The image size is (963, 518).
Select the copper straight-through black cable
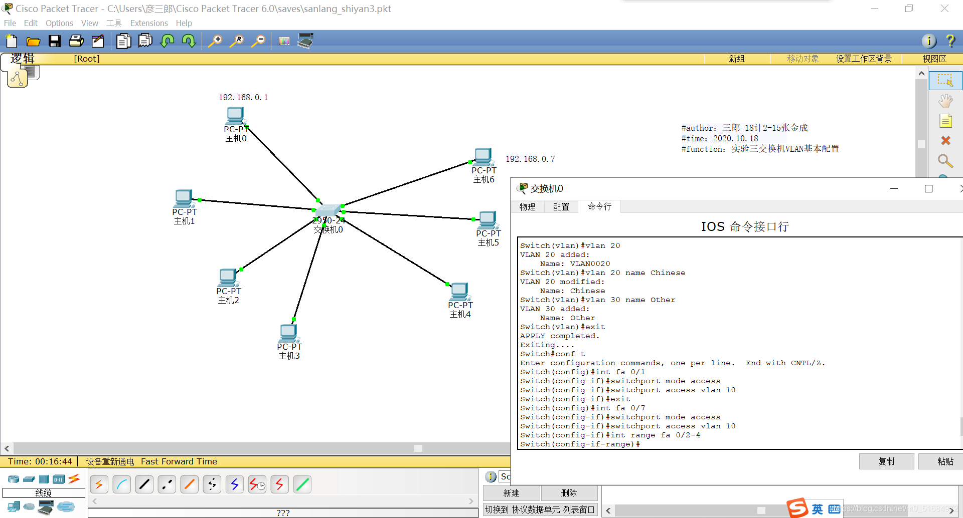point(144,484)
